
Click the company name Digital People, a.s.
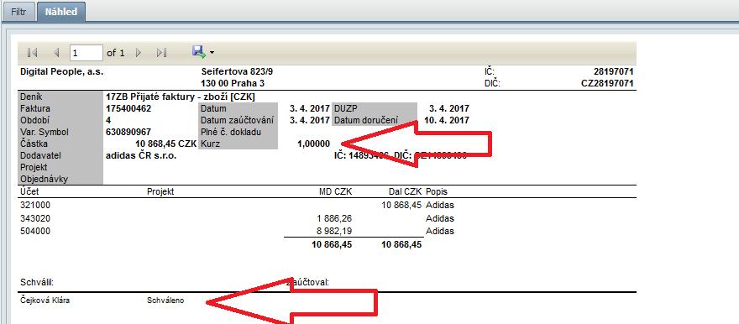click(x=62, y=72)
